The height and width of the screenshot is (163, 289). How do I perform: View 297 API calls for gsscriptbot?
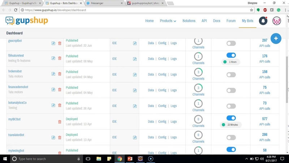click(x=265, y=43)
